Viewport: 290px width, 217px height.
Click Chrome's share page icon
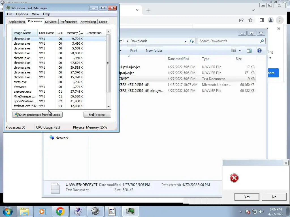(x=241, y=20)
